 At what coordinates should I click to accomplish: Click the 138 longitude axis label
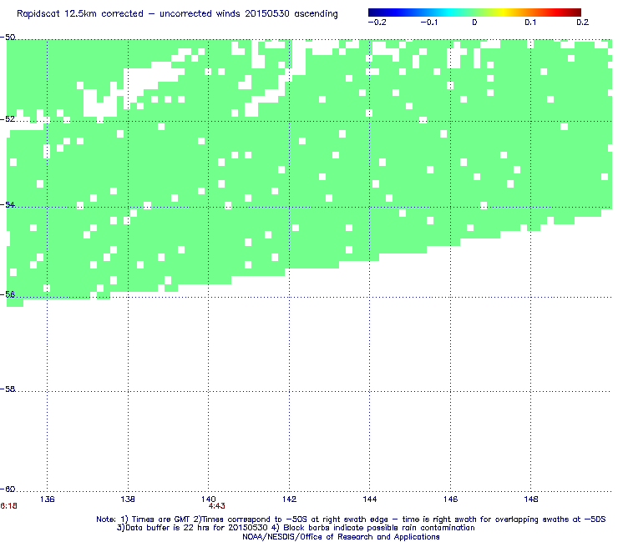coord(128,499)
